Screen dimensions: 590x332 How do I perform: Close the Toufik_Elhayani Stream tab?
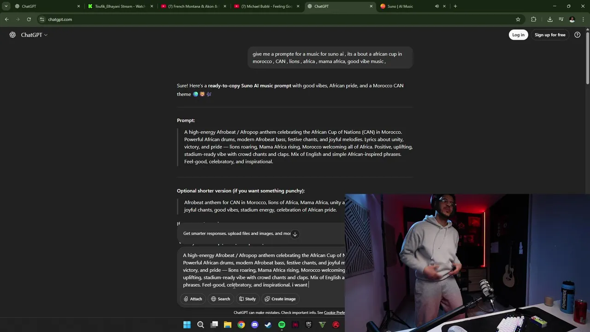(x=152, y=6)
